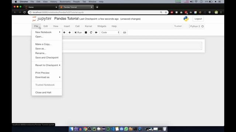Interrupt the kernel with stop square icon
This screenshot has width=236, height=132.
[x=86, y=33]
